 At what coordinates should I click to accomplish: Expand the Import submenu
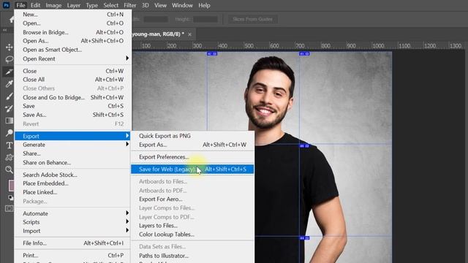73,231
